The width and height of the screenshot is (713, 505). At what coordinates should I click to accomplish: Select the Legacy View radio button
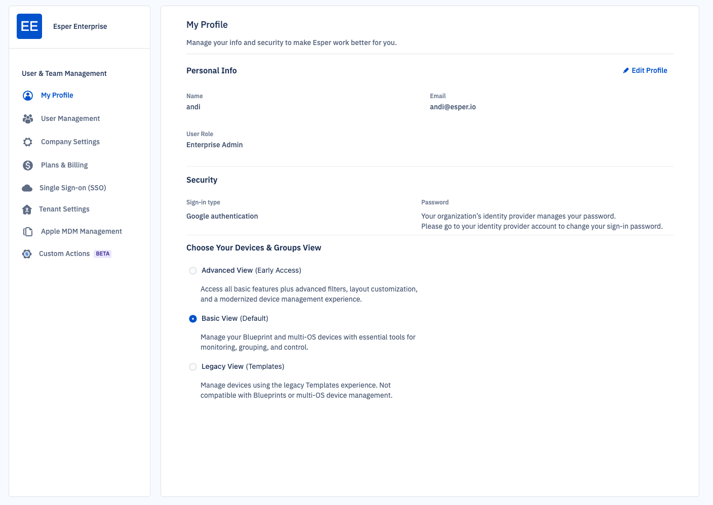tap(193, 367)
